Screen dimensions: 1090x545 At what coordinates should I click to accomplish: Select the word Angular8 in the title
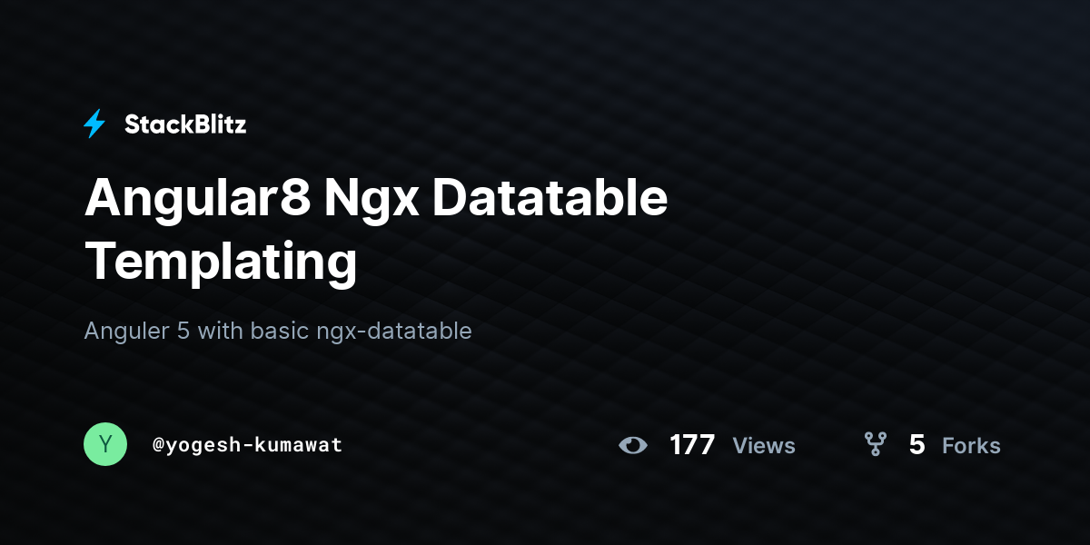[x=196, y=200]
